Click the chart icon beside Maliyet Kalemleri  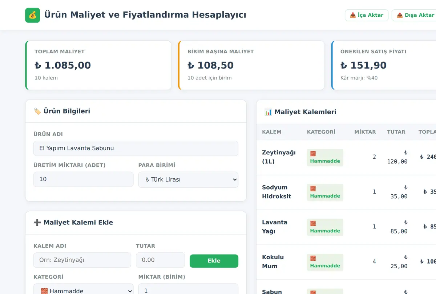point(268,112)
